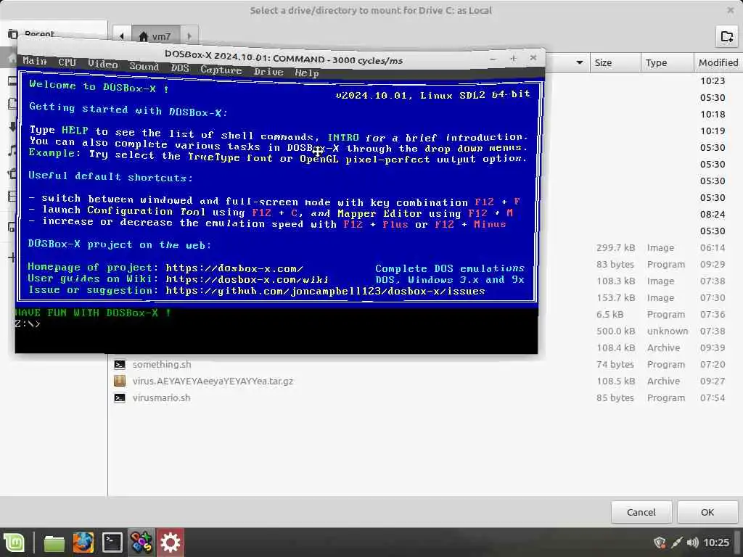Close the DOSBox-X window
This screenshot has height=557, width=743.
[533, 57]
